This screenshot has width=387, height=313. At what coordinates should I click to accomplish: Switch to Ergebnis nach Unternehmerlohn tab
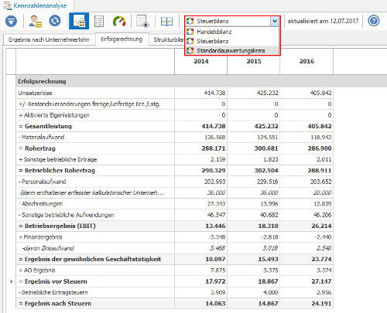[x=49, y=39]
